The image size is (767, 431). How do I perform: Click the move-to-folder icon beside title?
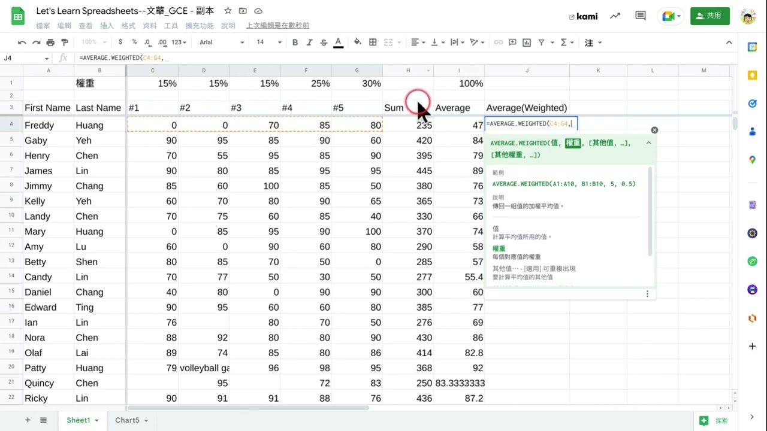pos(243,11)
